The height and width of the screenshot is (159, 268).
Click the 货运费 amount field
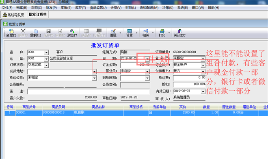click(x=189, y=78)
